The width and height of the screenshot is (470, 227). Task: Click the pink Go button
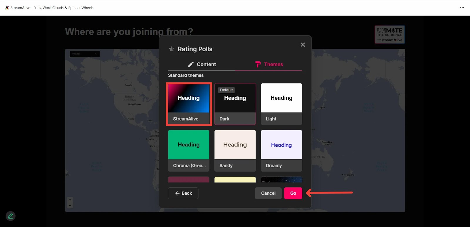(293, 193)
